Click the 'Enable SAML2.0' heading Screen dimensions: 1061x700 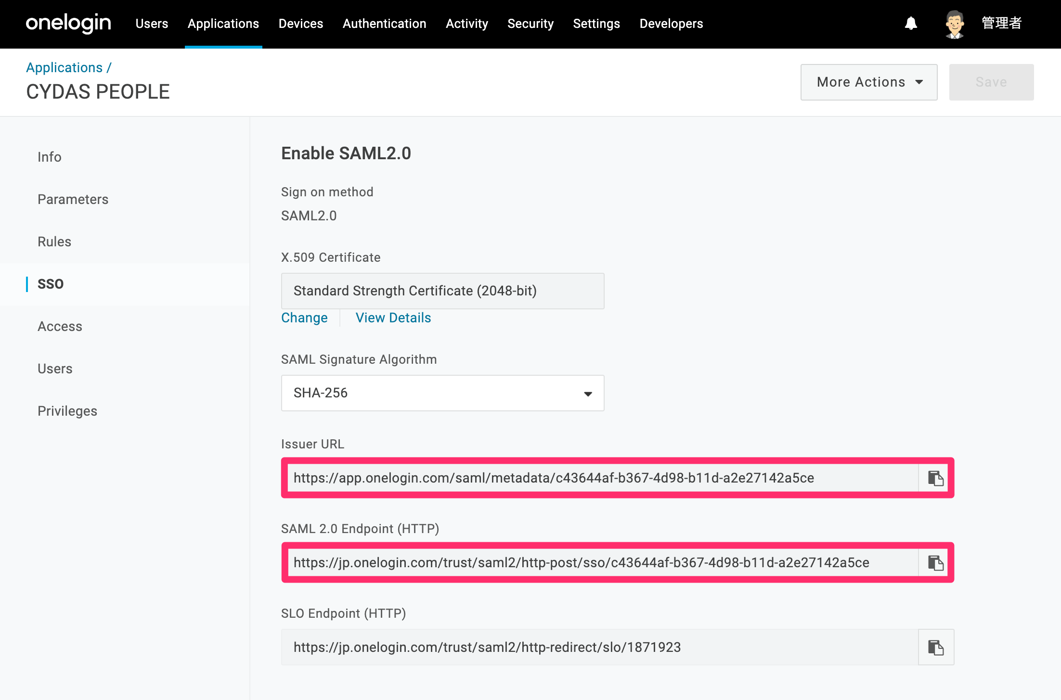(346, 153)
